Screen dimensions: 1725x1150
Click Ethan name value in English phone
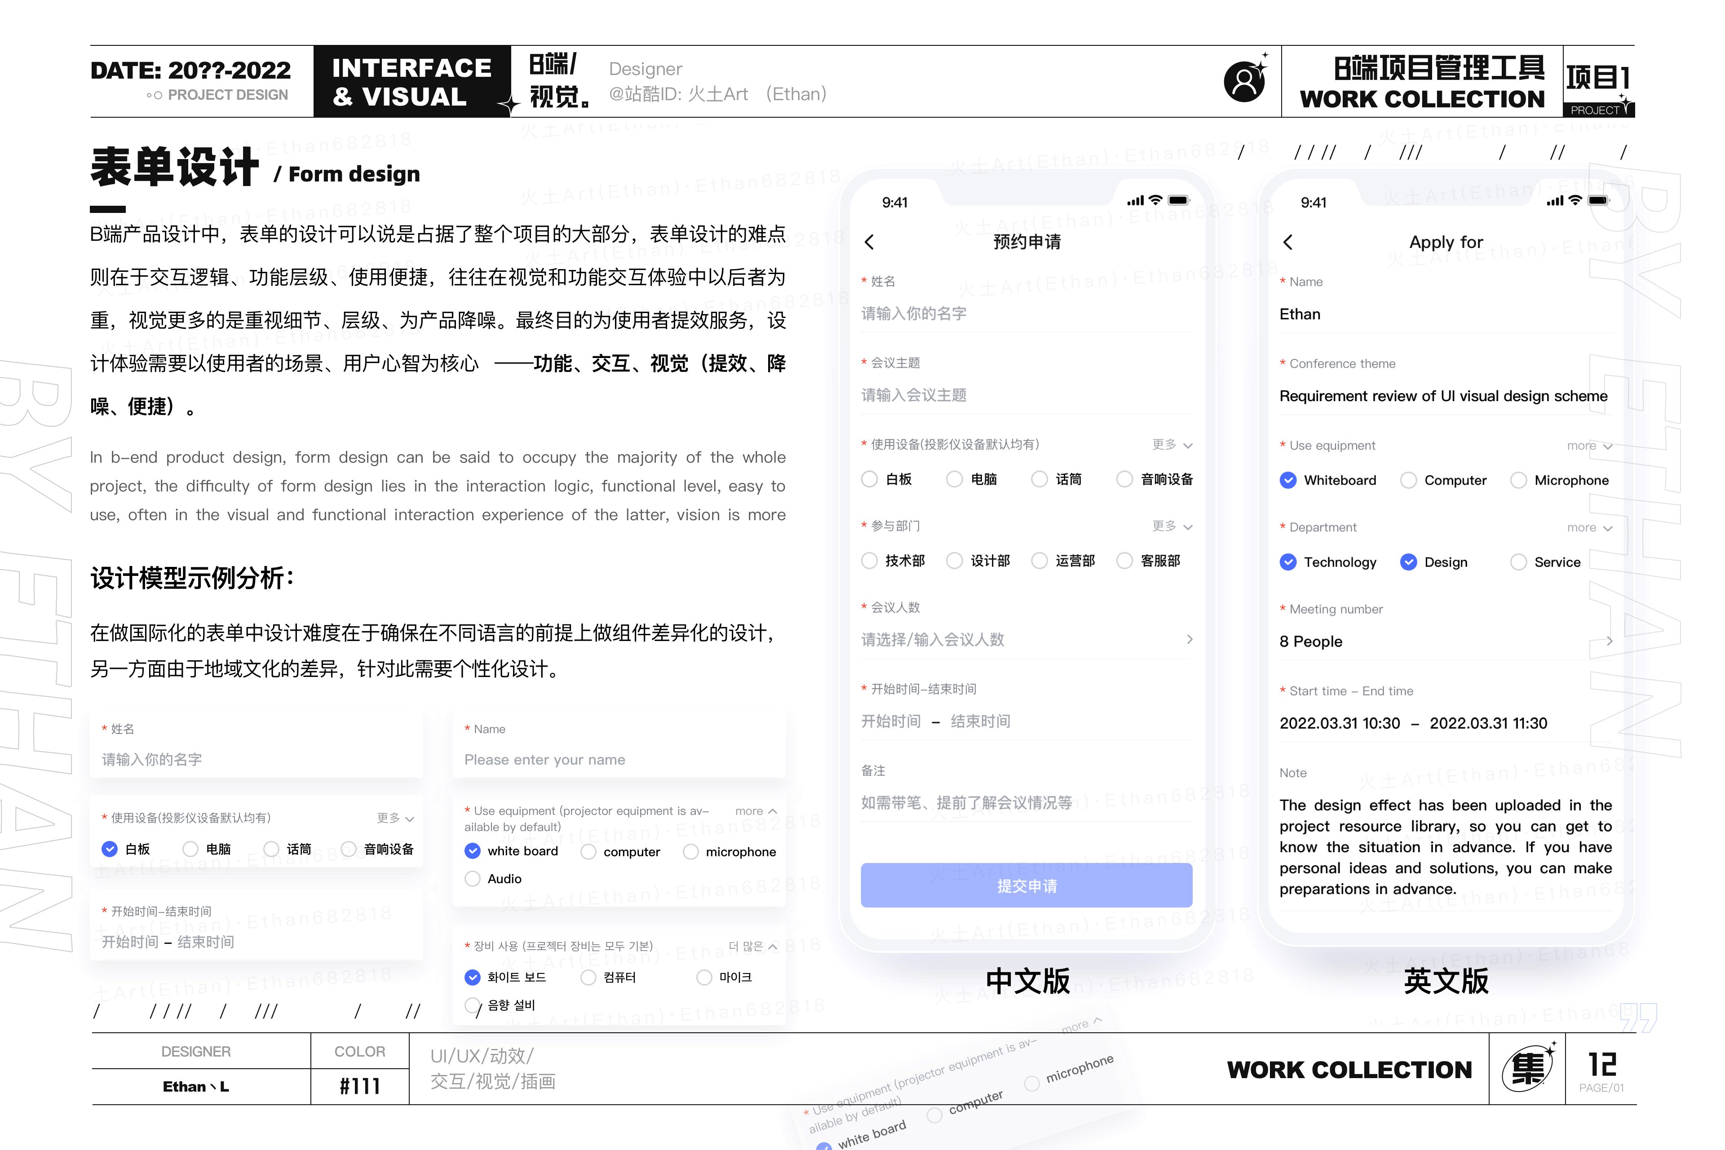pyautogui.click(x=1300, y=314)
